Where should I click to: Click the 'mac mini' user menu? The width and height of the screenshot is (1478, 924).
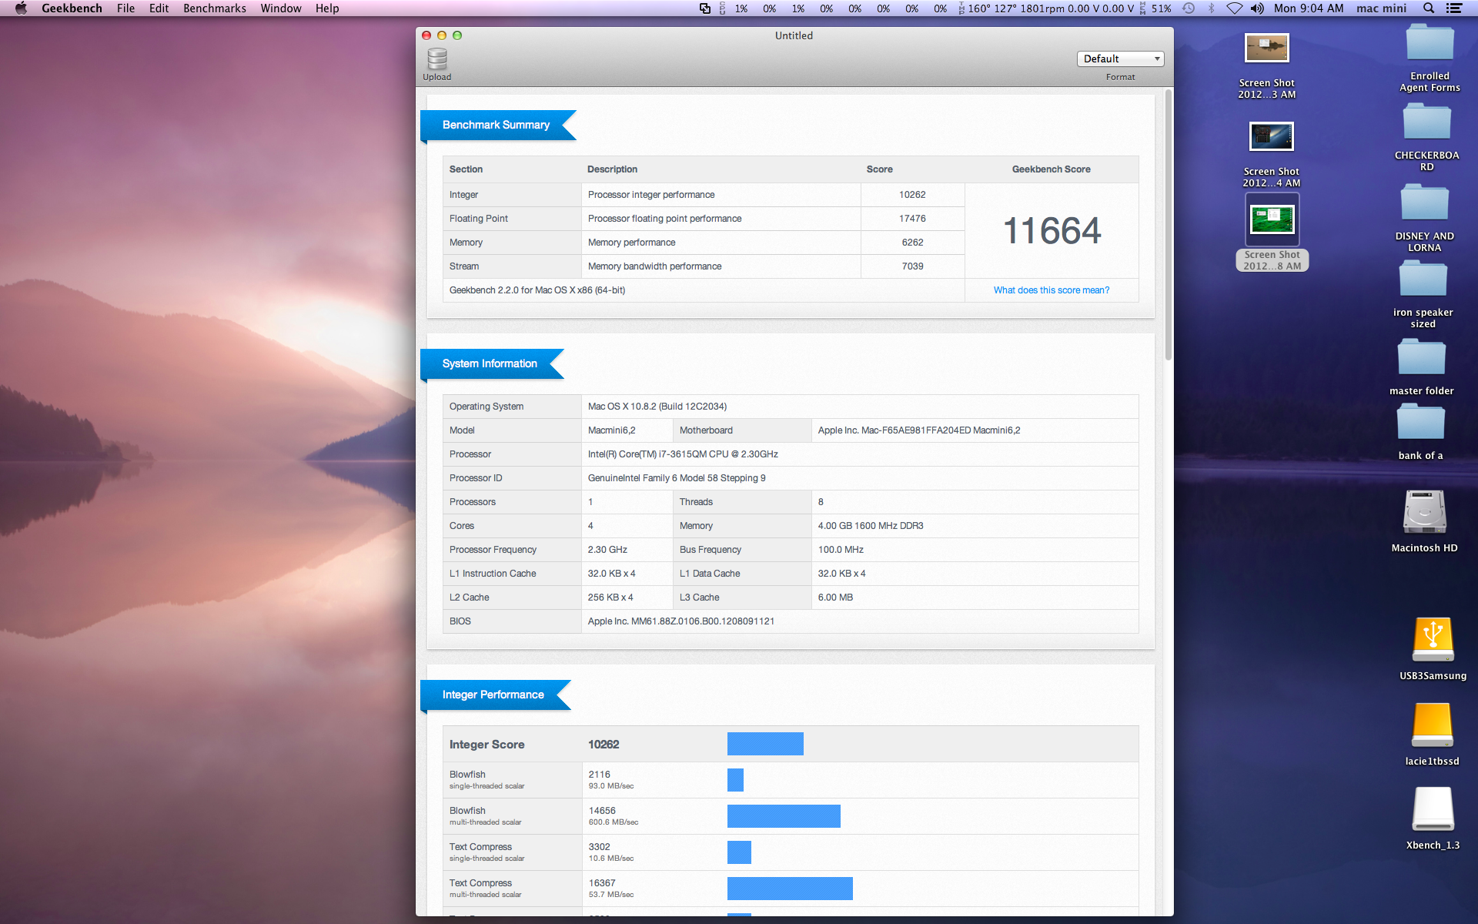(1381, 8)
